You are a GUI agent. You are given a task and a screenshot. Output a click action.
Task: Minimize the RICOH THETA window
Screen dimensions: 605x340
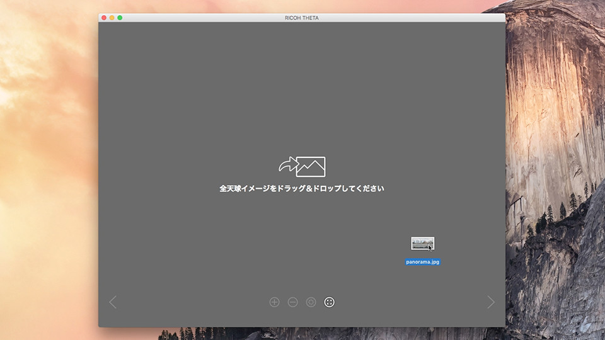[112, 18]
